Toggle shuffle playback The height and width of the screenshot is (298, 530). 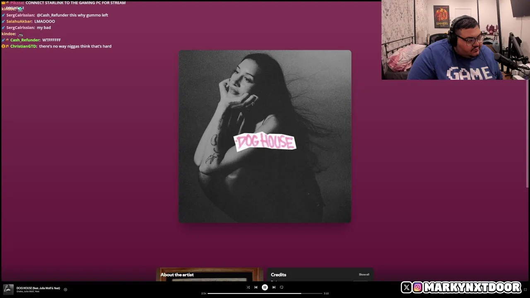click(x=248, y=287)
